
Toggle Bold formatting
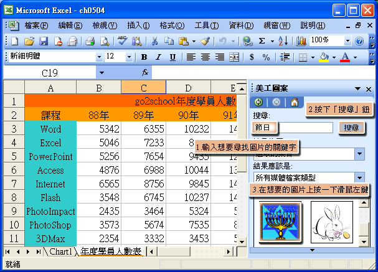pyautogui.click(x=144, y=57)
